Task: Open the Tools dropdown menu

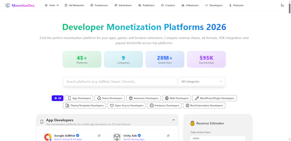Action: tap(52, 5)
